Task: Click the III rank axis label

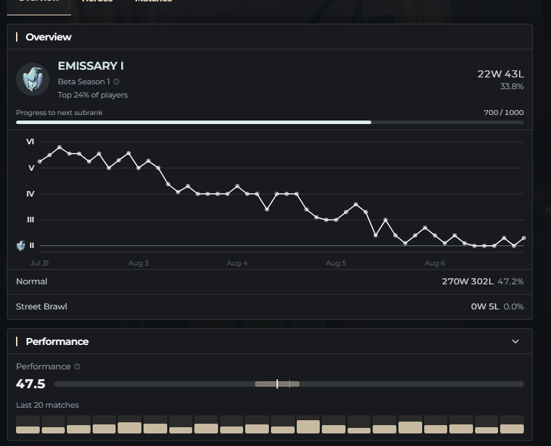Action: pos(31,220)
